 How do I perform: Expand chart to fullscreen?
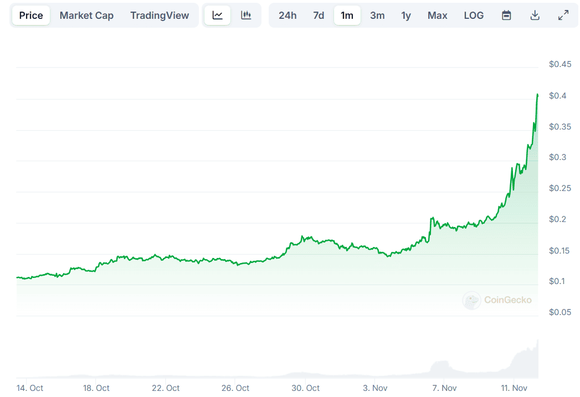pos(563,16)
